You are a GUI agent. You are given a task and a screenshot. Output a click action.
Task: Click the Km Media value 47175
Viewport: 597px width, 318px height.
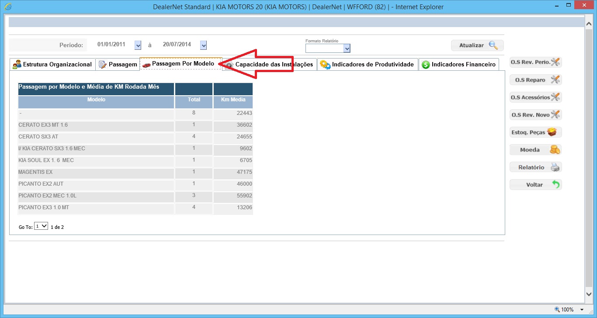tap(245, 172)
